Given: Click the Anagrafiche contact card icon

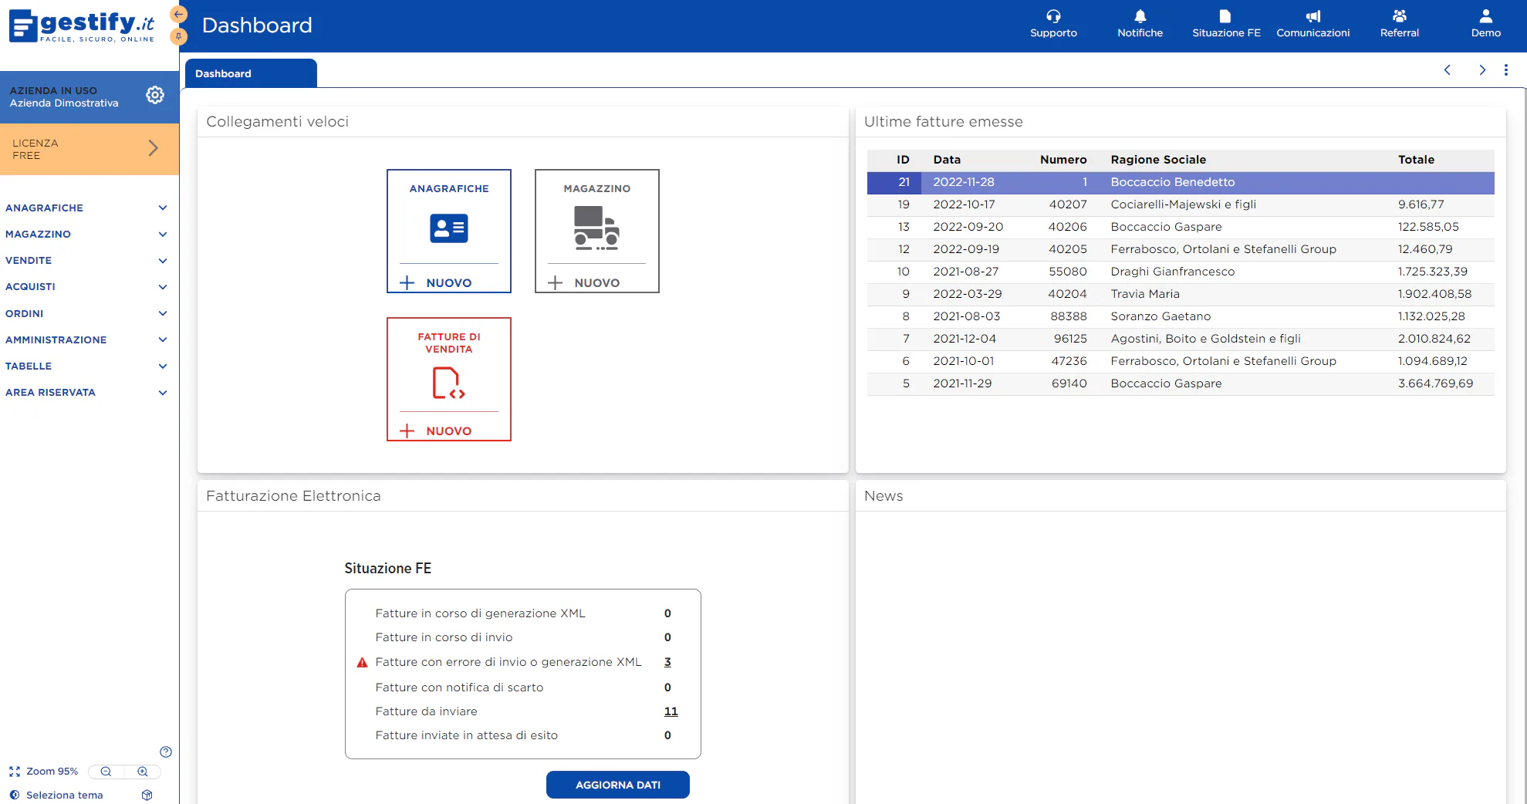Looking at the screenshot, I should pos(449,228).
